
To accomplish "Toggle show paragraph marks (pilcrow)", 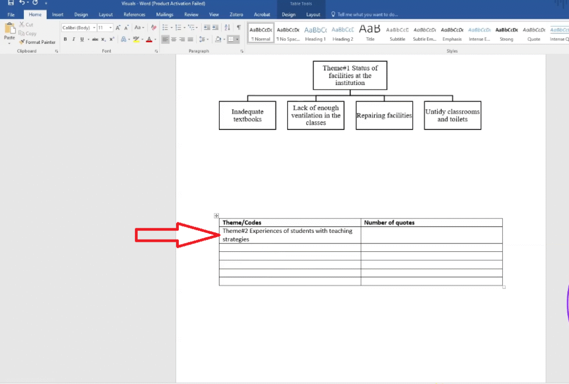I will (x=239, y=27).
